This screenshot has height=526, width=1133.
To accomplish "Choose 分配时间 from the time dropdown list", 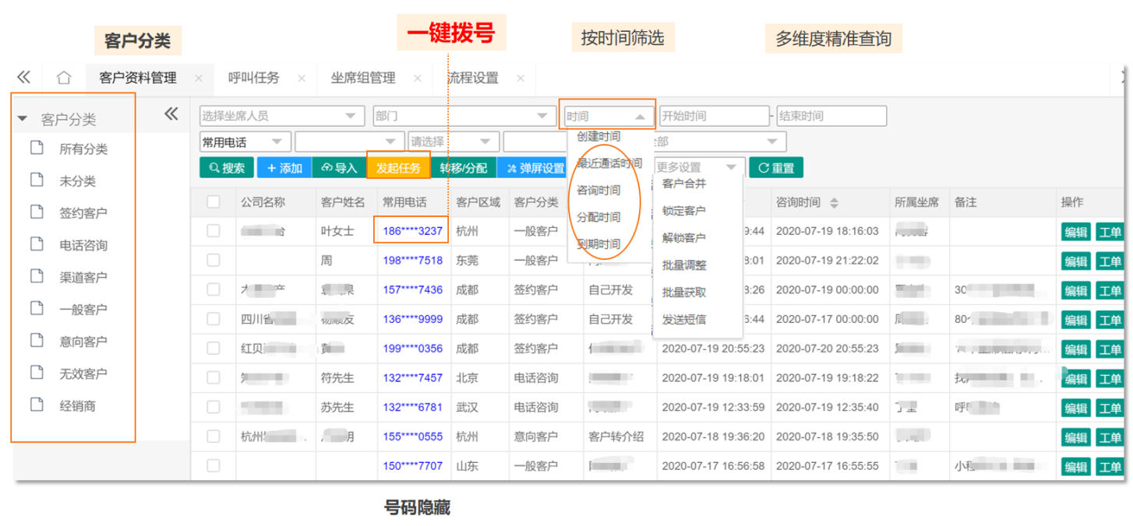I will point(598,217).
